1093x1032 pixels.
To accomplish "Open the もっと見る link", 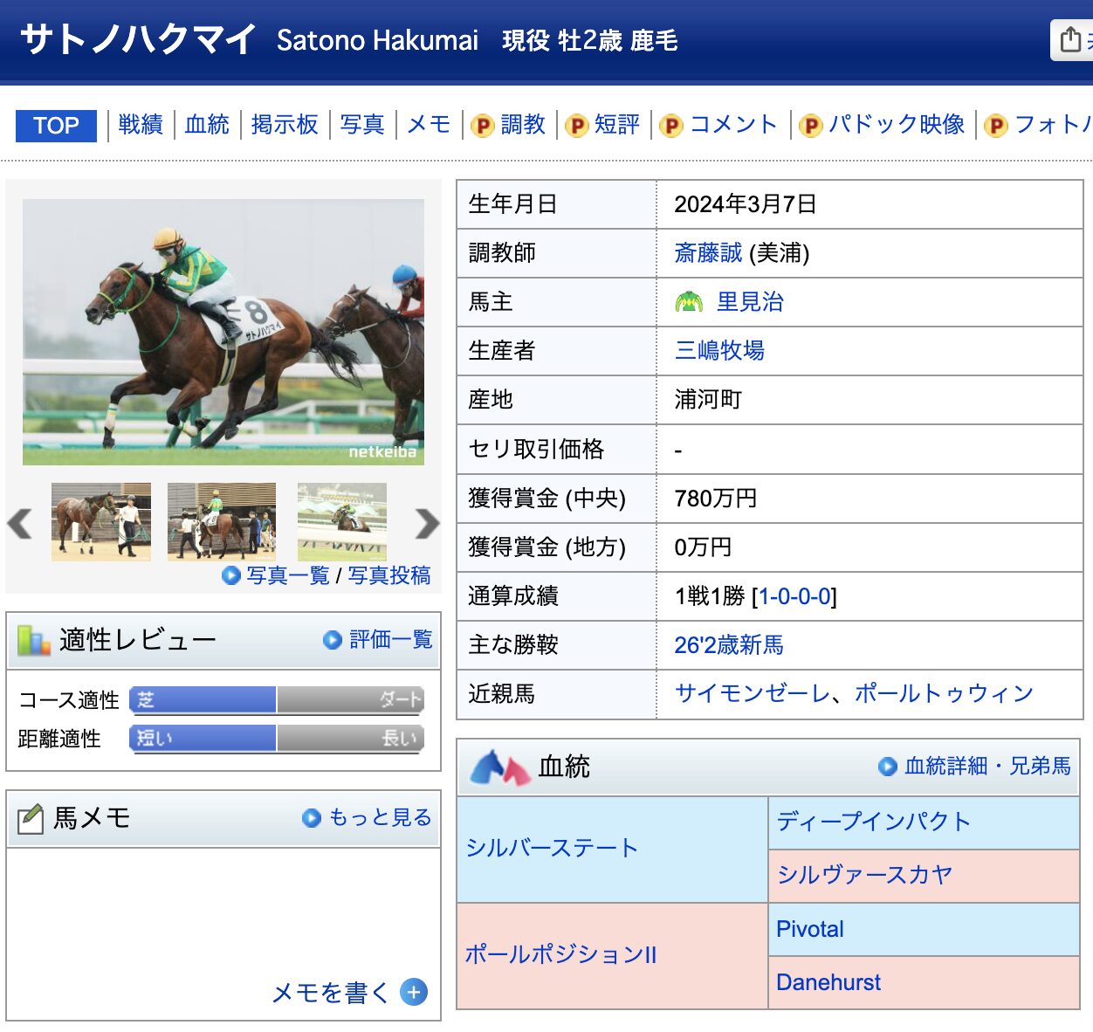I will 381,817.
